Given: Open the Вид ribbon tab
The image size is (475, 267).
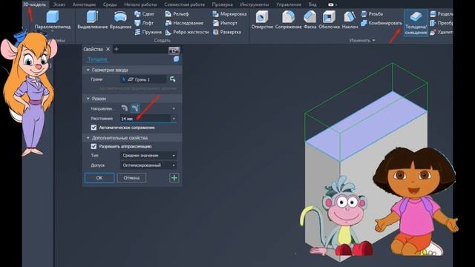Looking at the screenshot, I should [x=312, y=4].
